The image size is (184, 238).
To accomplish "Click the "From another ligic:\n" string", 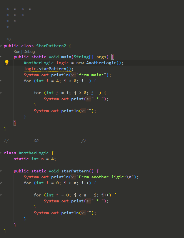I will (105, 177).
